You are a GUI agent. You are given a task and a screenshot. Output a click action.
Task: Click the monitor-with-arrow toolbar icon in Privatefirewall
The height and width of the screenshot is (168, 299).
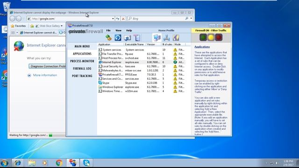(127, 37)
